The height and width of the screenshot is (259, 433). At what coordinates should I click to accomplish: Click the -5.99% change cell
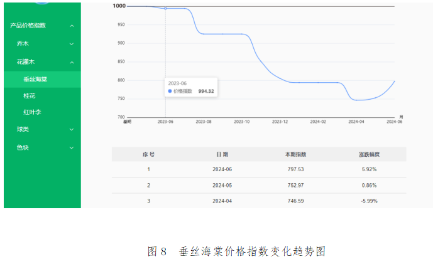pyautogui.click(x=369, y=201)
